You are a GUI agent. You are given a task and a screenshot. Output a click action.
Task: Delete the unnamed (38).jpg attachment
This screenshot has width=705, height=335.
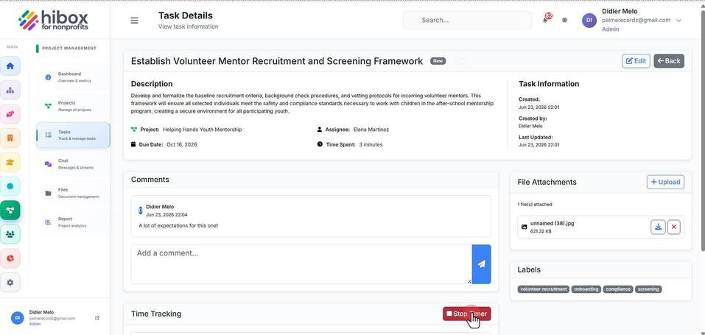click(673, 227)
